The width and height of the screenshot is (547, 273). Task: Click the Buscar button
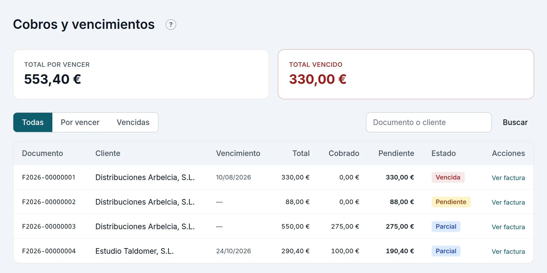tap(515, 122)
